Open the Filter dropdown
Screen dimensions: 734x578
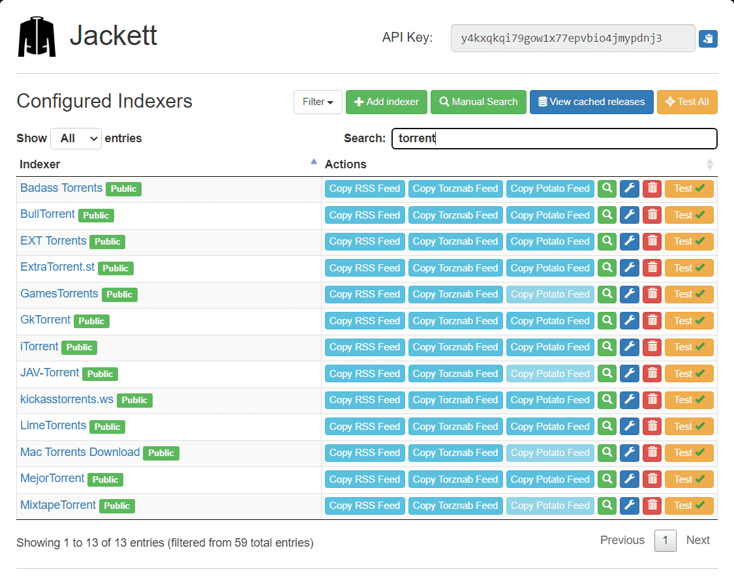coord(318,102)
